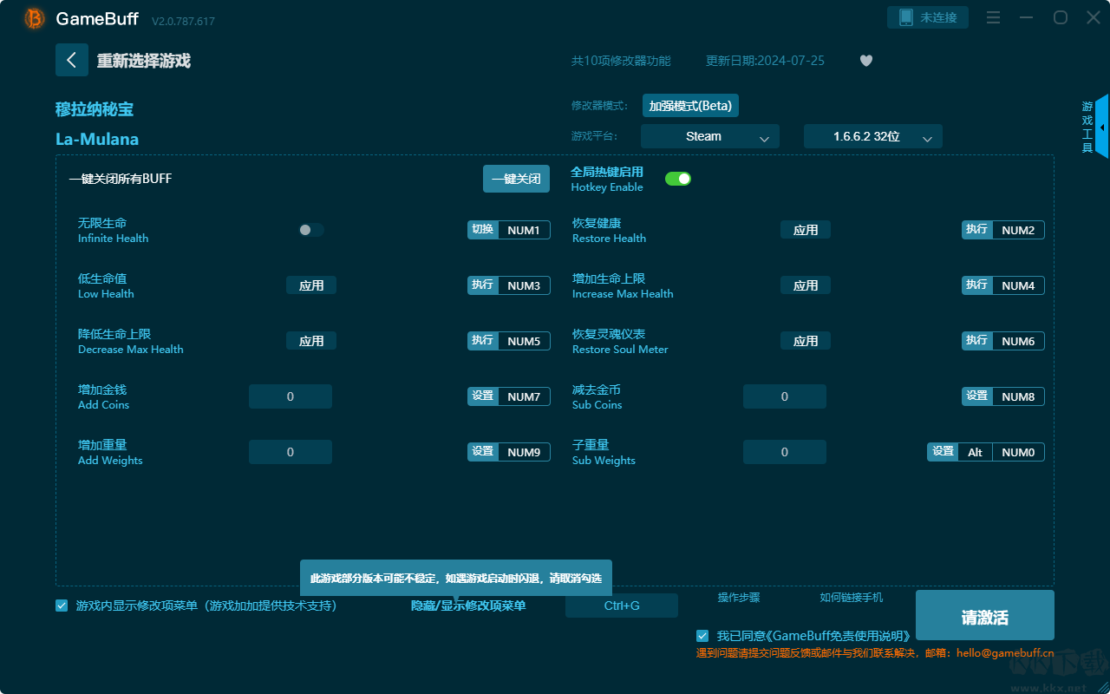The width and height of the screenshot is (1110, 694).
Task: Open the hamburger menu in the title bar
Action: pyautogui.click(x=994, y=17)
